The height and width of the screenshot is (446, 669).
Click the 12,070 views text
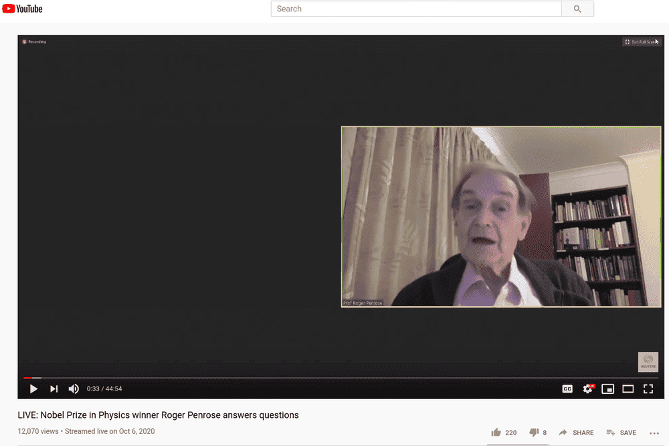pyautogui.click(x=38, y=431)
